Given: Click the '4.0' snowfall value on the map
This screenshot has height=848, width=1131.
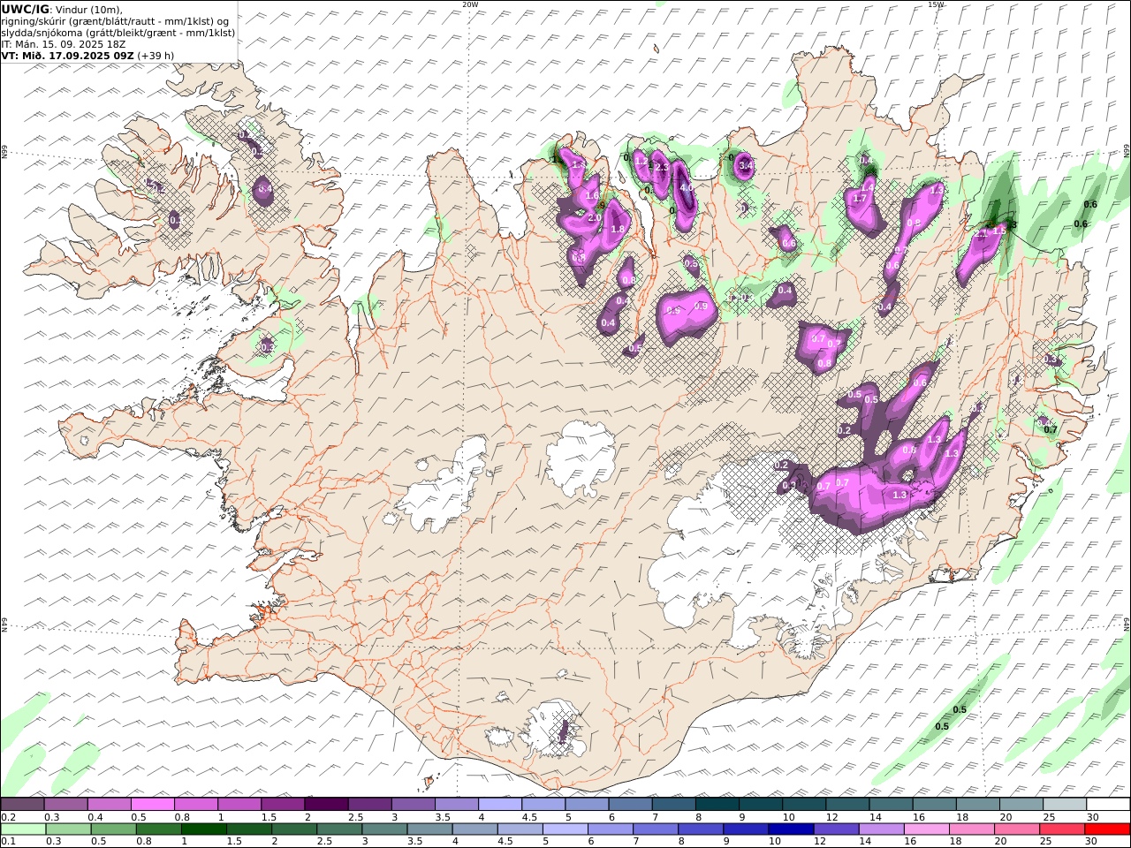Looking at the screenshot, I should (686, 188).
